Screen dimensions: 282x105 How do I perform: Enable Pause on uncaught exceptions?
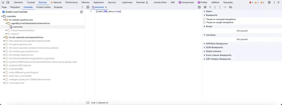click(204, 19)
